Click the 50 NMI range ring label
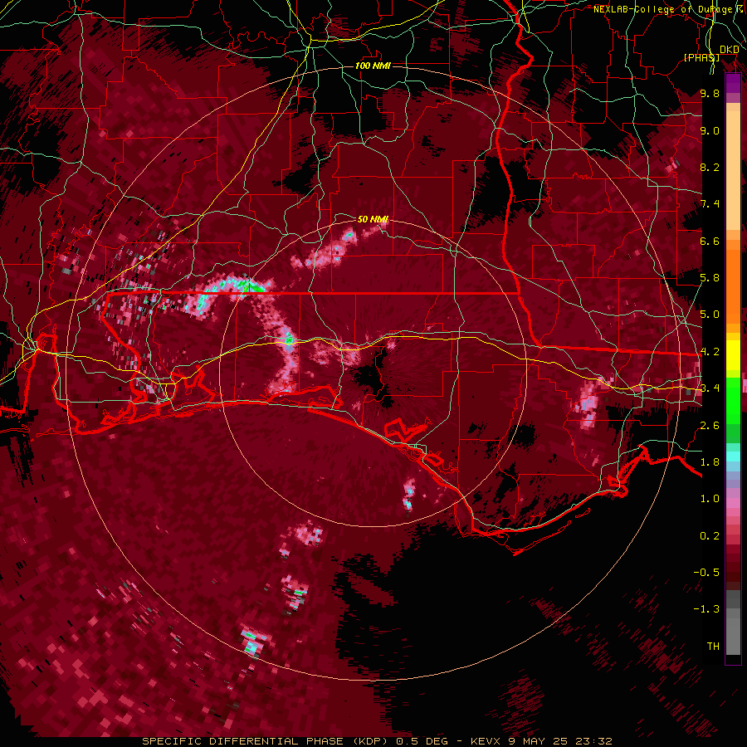 (x=373, y=219)
